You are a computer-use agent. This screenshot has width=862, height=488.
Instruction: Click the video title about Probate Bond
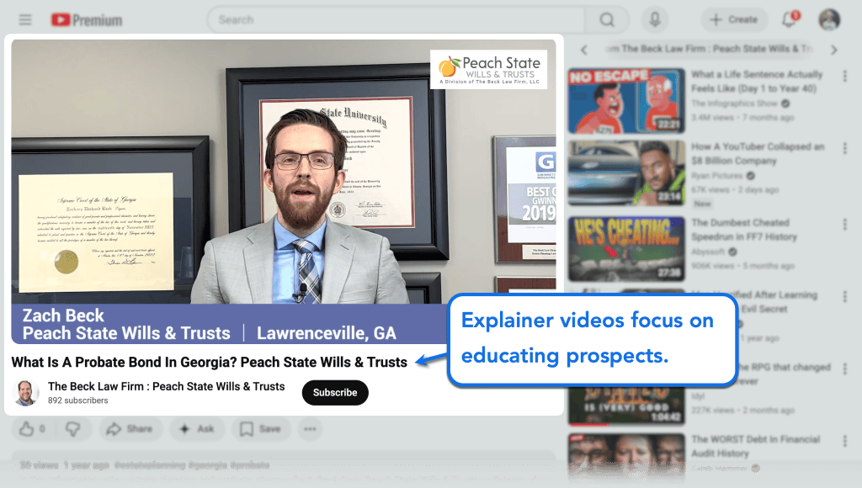click(x=210, y=362)
